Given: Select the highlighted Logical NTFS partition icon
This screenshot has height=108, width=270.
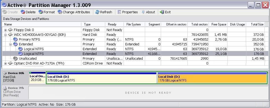Looking at the screenshot, I should (x=20, y=54).
